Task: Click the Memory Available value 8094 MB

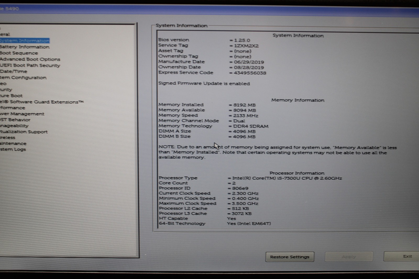Action: tap(245, 110)
